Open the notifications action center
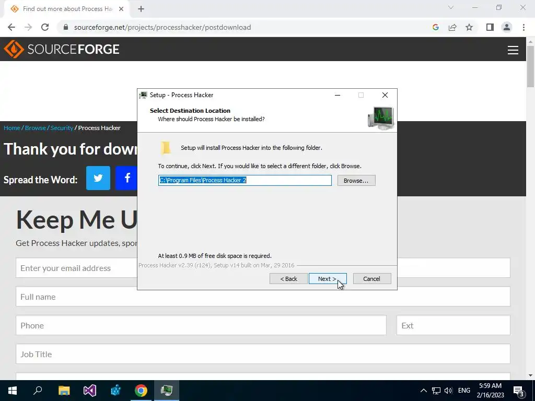Screen dimensions: 535x401 tap(519, 391)
